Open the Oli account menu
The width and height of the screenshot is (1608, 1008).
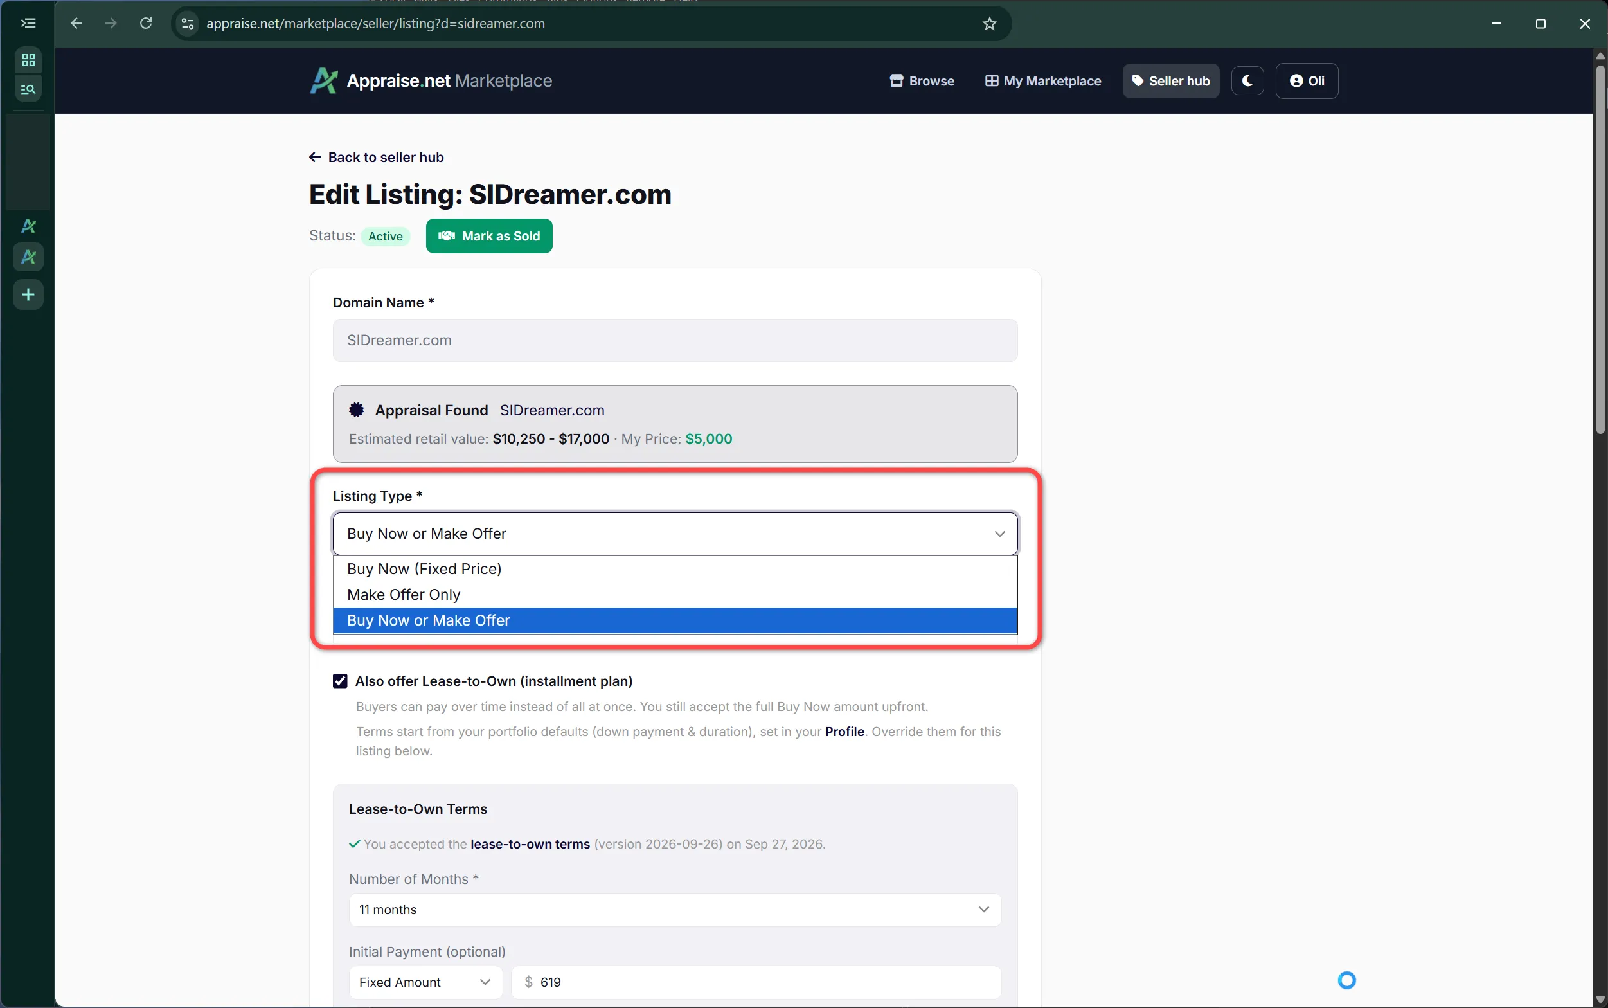coord(1306,80)
